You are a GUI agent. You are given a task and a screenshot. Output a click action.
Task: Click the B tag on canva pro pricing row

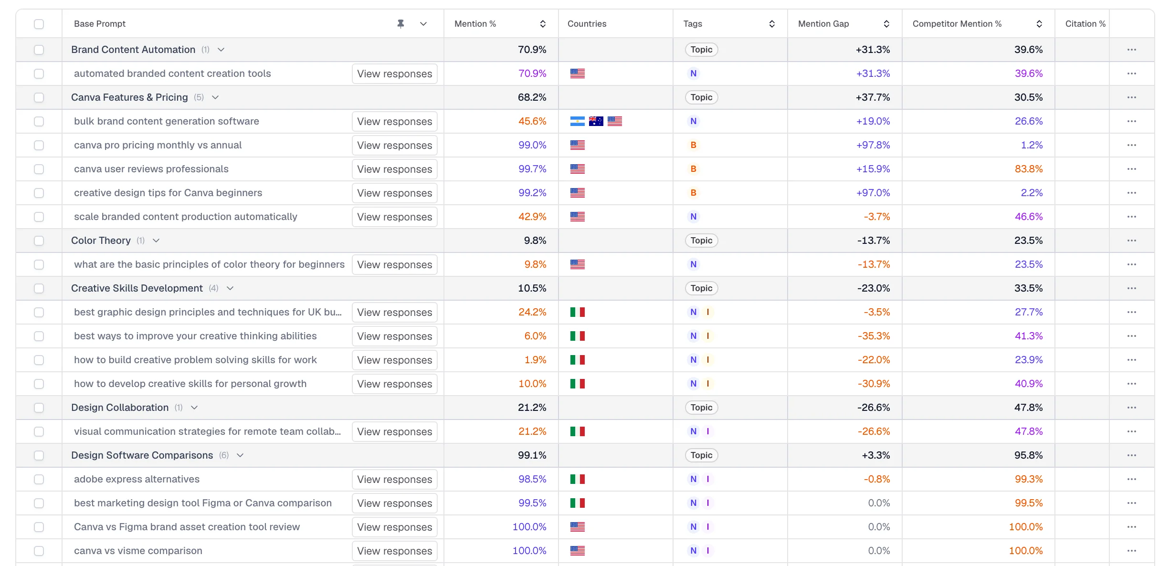pos(694,145)
